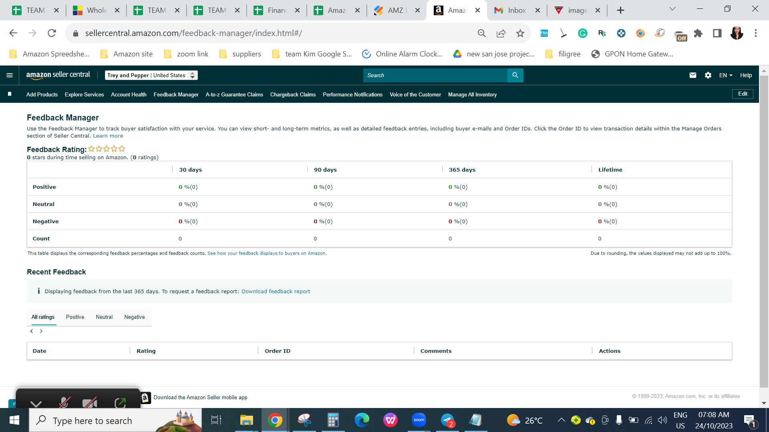
Task: Open Explore Services menu item
Action: tap(85, 95)
